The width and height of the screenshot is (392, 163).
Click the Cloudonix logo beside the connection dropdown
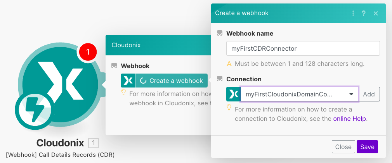(233, 94)
